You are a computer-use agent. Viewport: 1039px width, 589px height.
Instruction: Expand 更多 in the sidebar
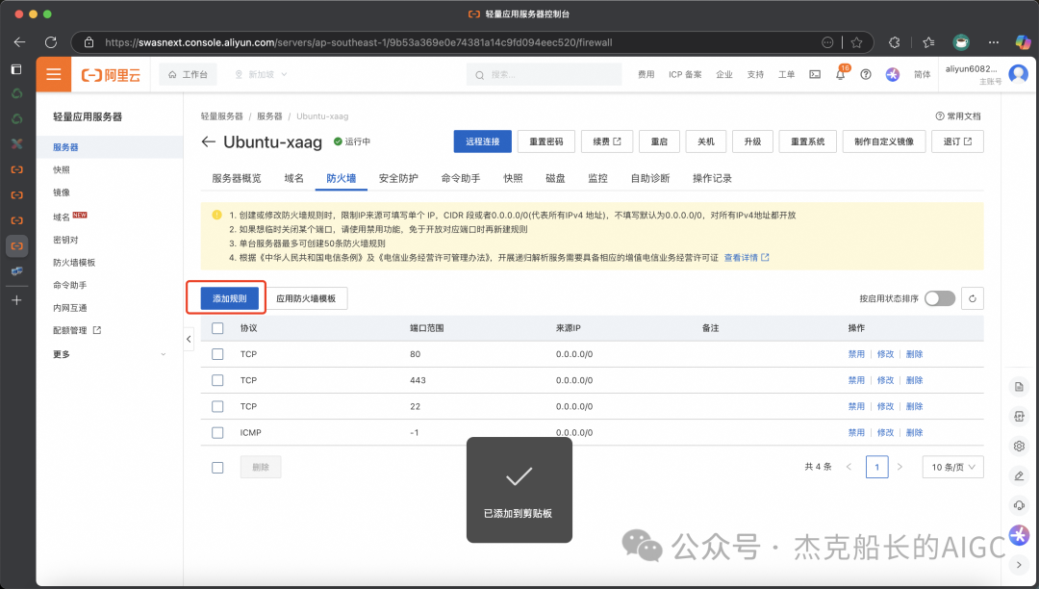110,354
